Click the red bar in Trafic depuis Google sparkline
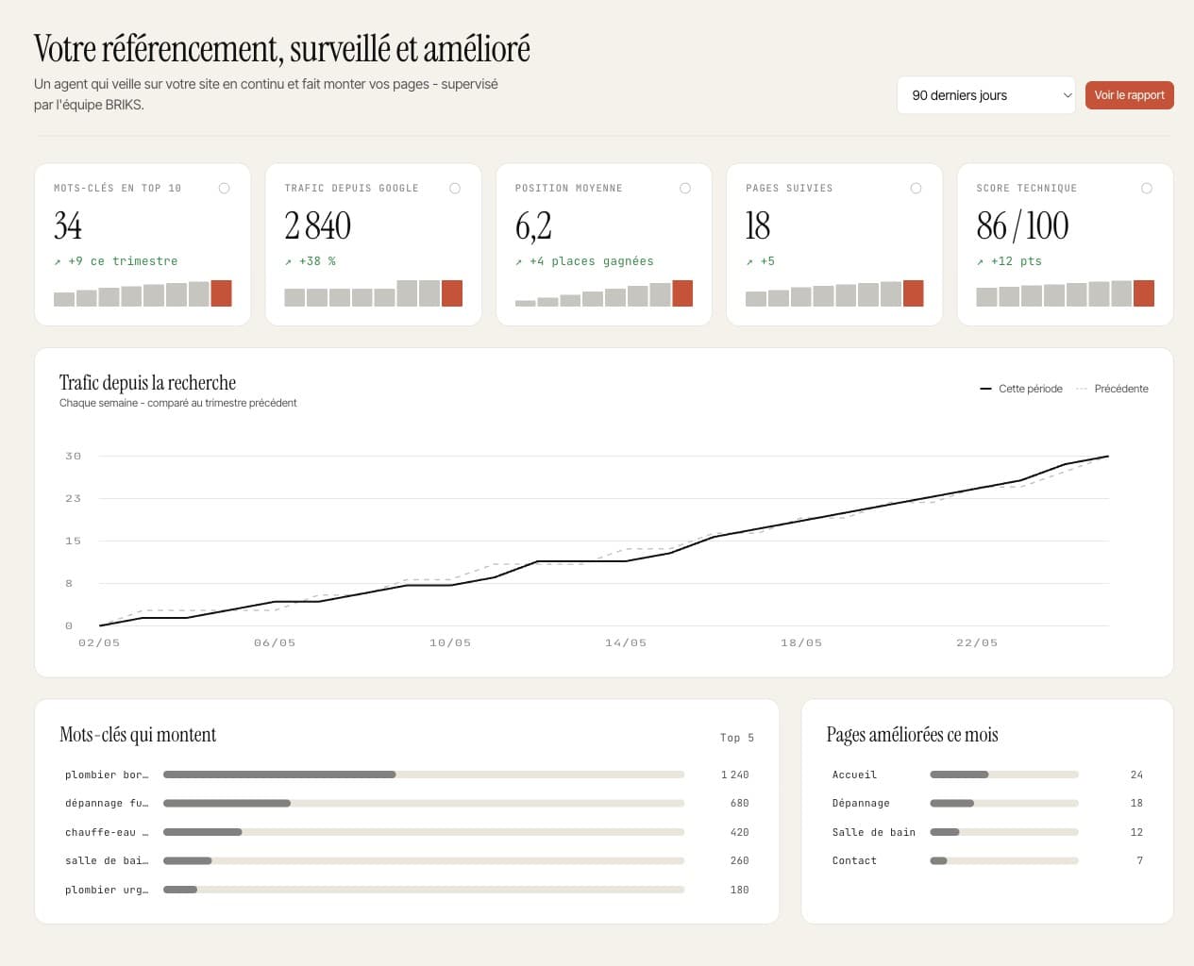The image size is (1194, 966). point(452,293)
